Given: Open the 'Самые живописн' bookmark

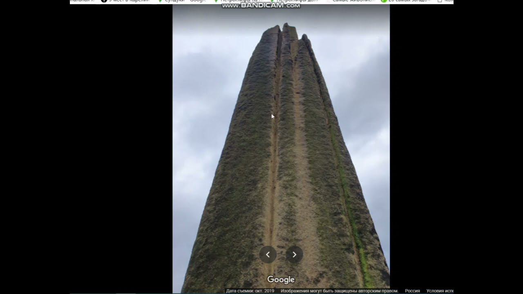Looking at the screenshot, I should pos(350,1).
